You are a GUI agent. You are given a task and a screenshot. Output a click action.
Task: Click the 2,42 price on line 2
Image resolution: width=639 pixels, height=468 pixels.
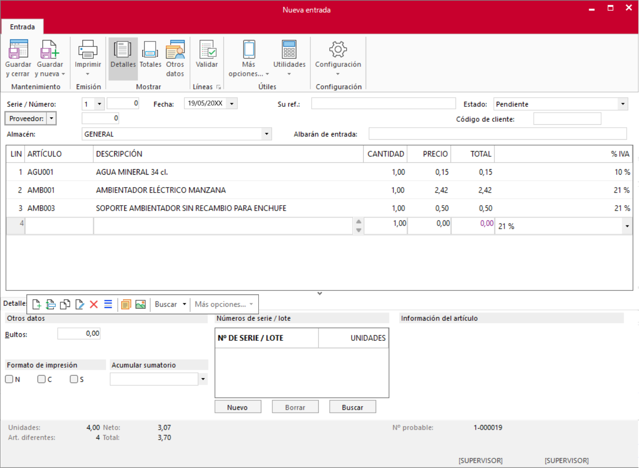click(x=441, y=190)
